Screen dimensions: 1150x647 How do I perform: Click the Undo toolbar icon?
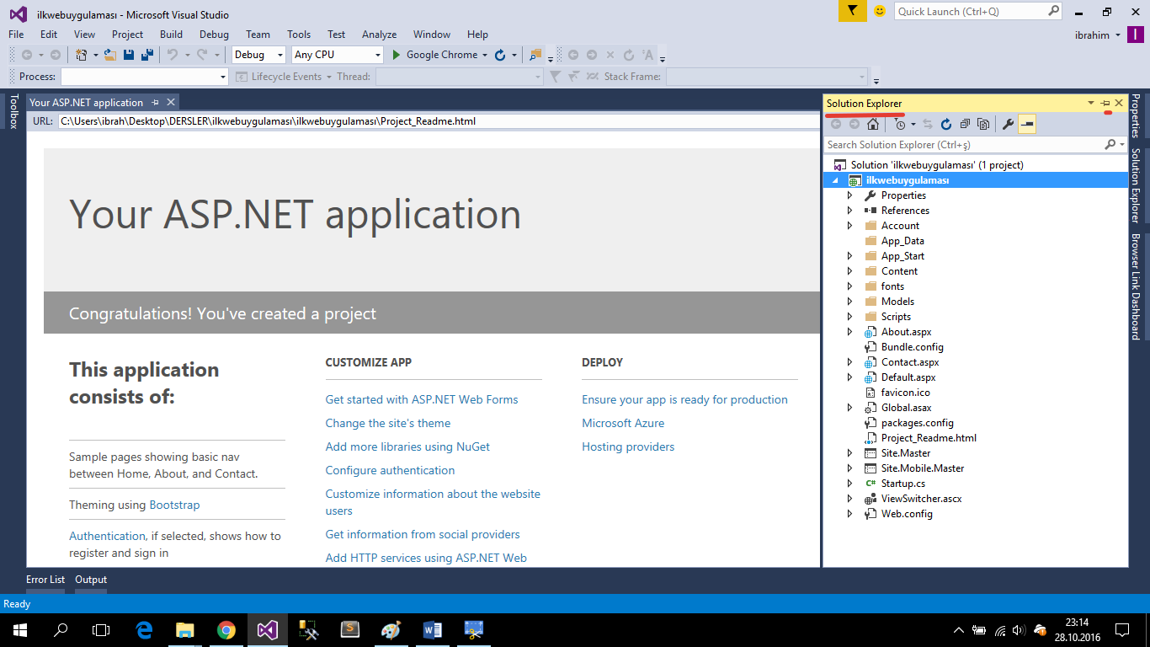point(172,55)
